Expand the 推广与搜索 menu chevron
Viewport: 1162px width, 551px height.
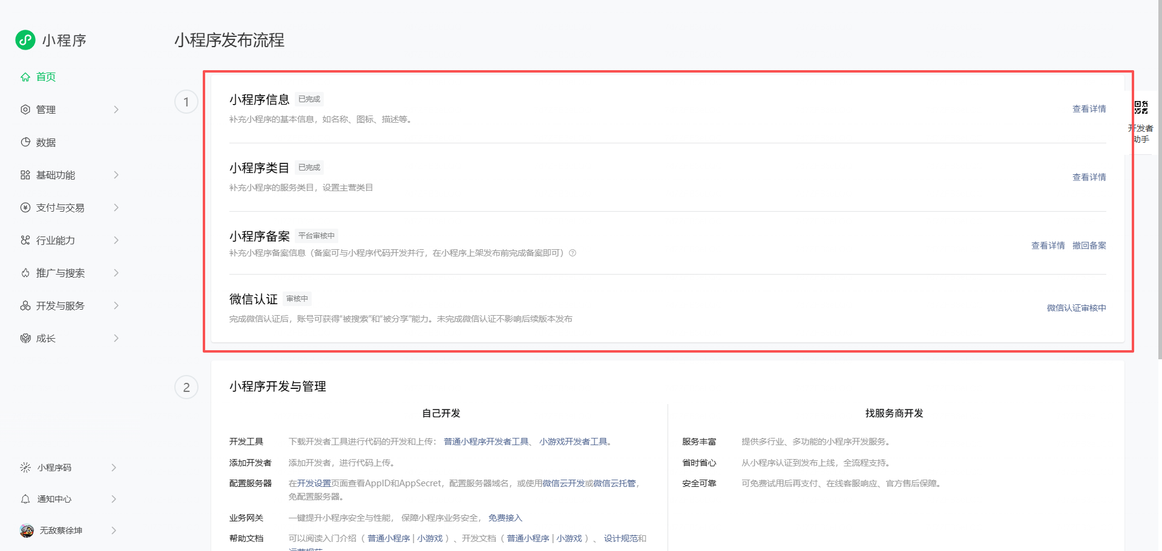coord(116,273)
